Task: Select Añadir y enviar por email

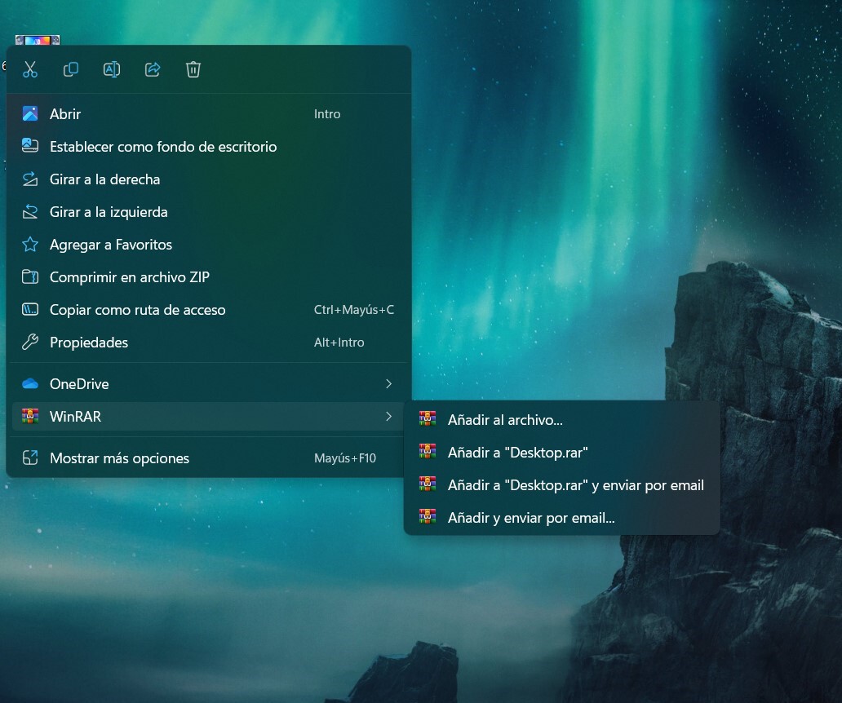Action: tap(530, 517)
